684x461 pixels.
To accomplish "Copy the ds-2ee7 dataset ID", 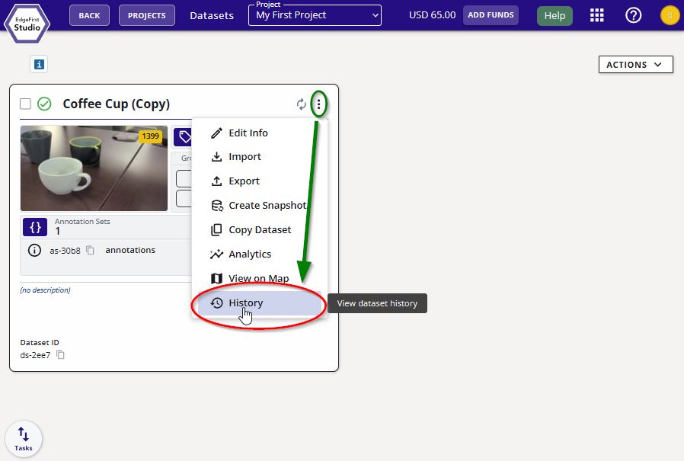I will (61, 355).
